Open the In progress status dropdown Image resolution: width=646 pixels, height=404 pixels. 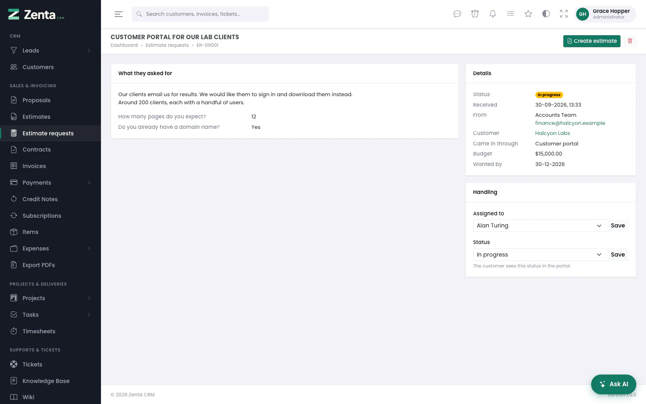pos(540,255)
